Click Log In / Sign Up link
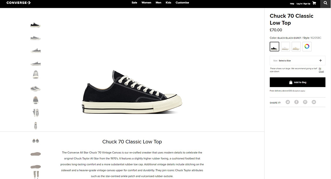Screen dimensions: 331x179 303,3
